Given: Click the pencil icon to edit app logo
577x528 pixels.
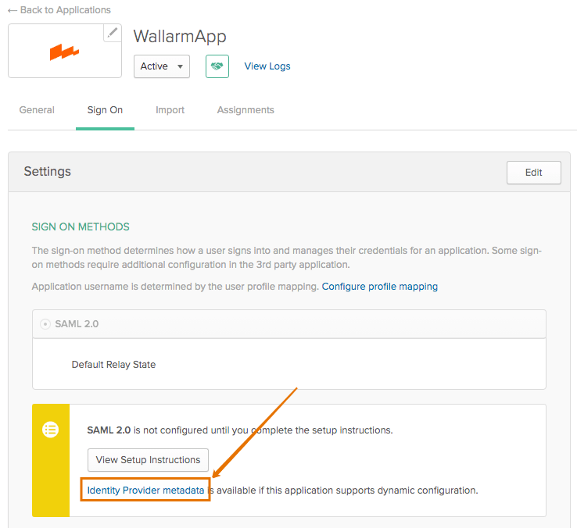Looking at the screenshot, I should tap(113, 33).
